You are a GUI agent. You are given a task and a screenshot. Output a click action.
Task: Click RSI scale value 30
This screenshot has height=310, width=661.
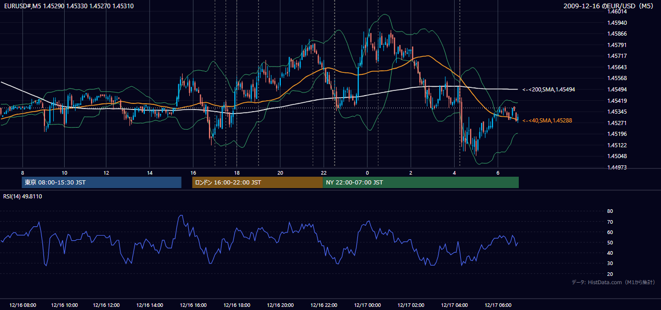pos(610,263)
